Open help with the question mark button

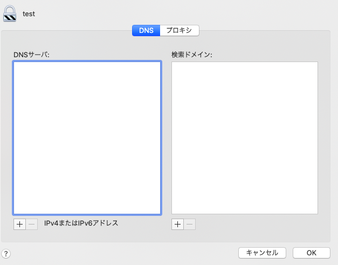[6, 253]
